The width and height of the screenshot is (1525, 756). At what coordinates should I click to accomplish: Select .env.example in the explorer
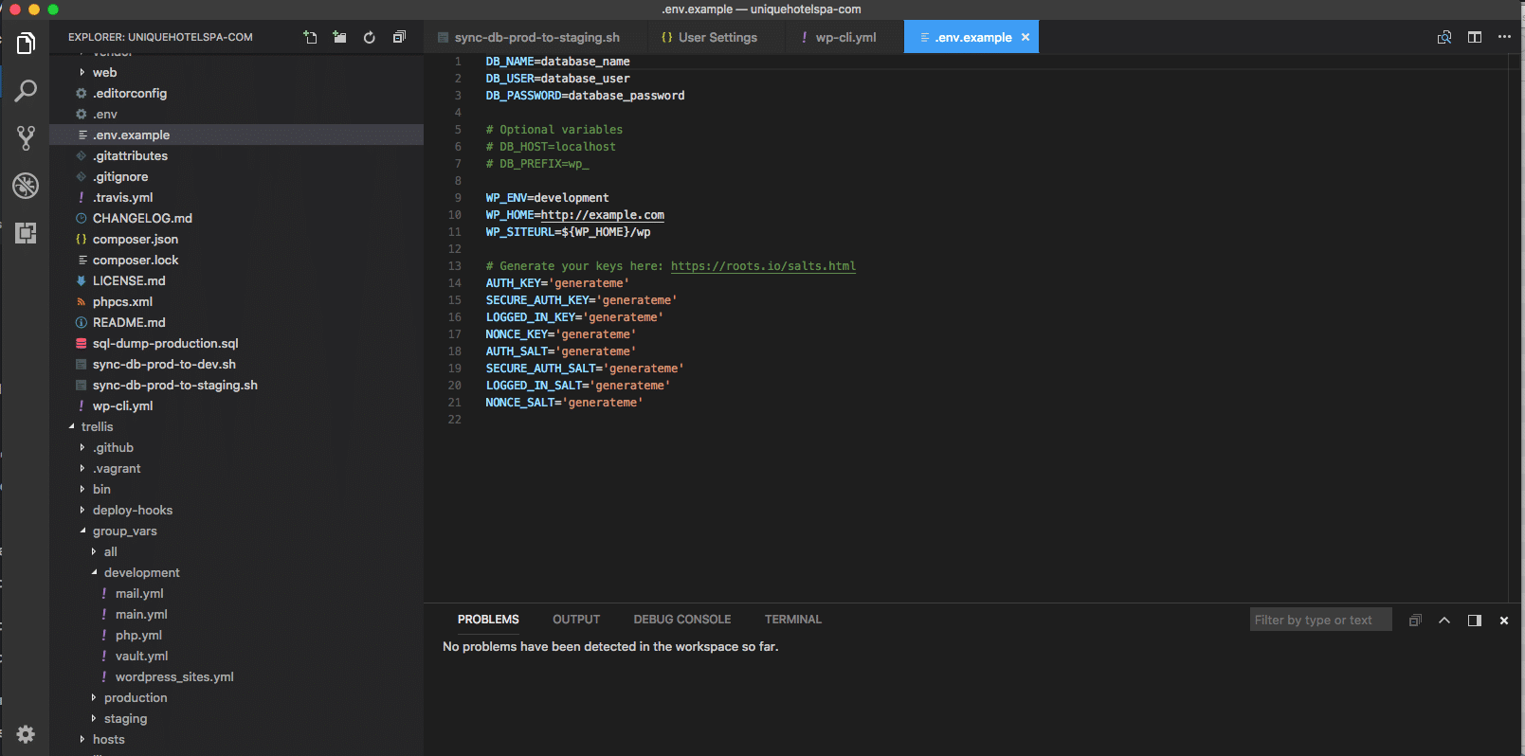237,135
